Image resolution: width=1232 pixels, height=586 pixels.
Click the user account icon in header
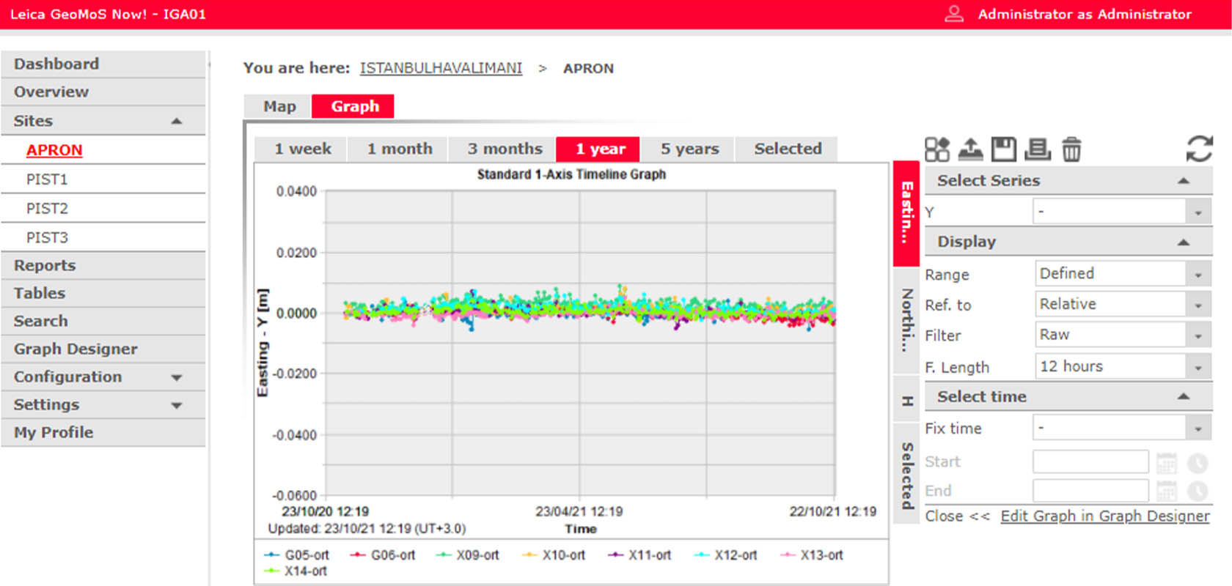click(953, 14)
